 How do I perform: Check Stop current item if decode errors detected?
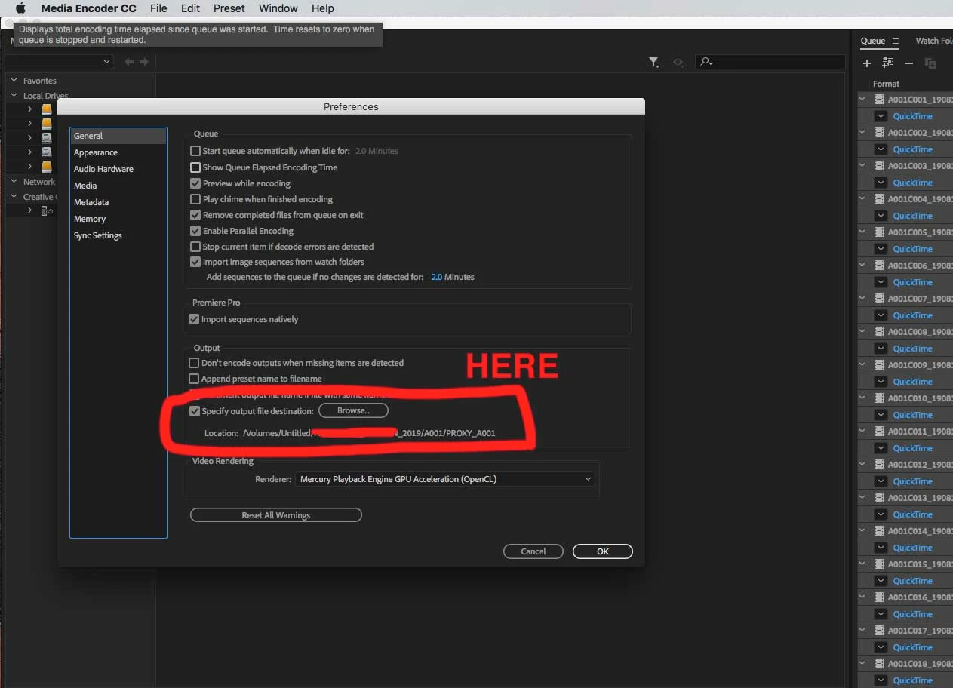[195, 247]
